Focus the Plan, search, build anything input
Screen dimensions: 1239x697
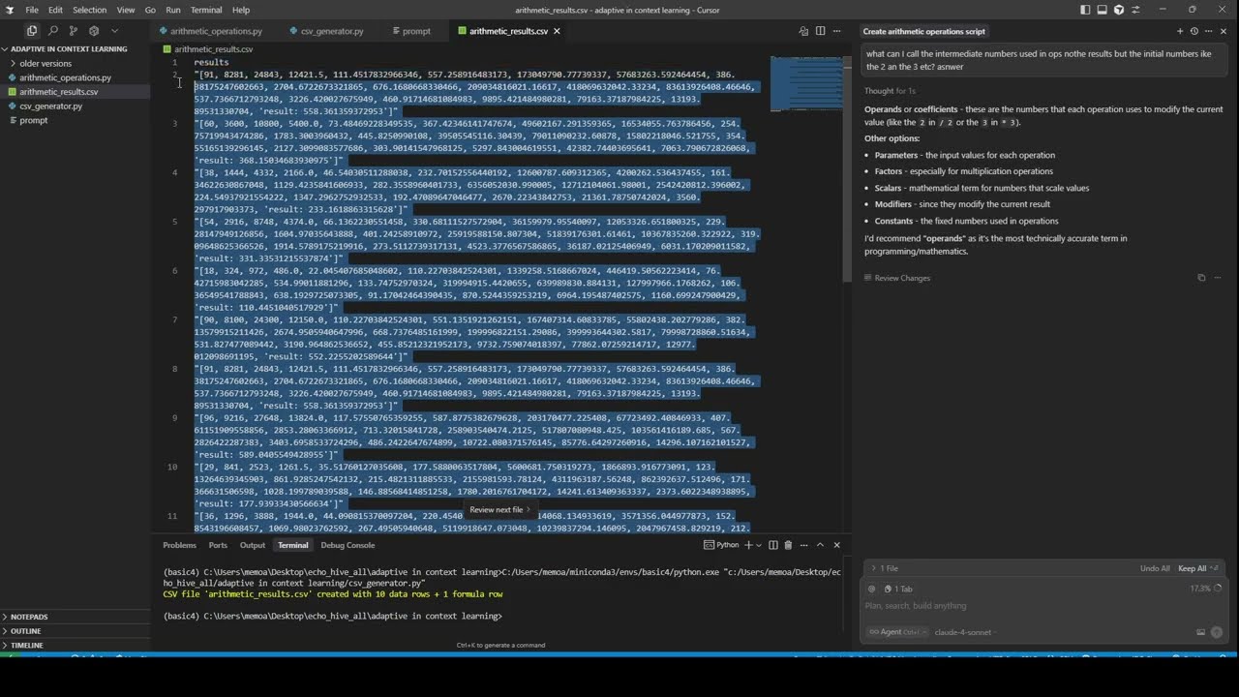pyautogui.click(x=1043, y=606)
